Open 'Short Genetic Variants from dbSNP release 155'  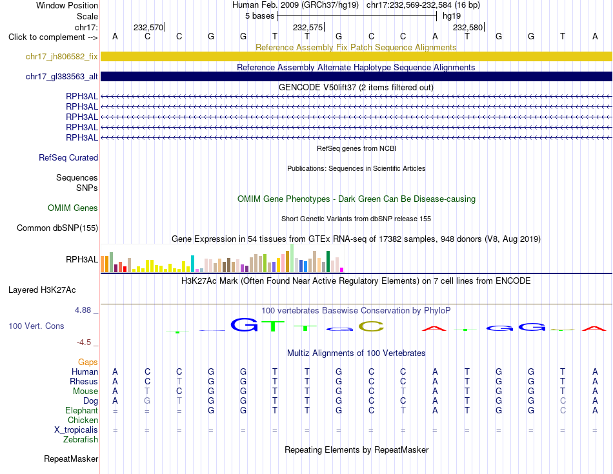tap(356, 219)
